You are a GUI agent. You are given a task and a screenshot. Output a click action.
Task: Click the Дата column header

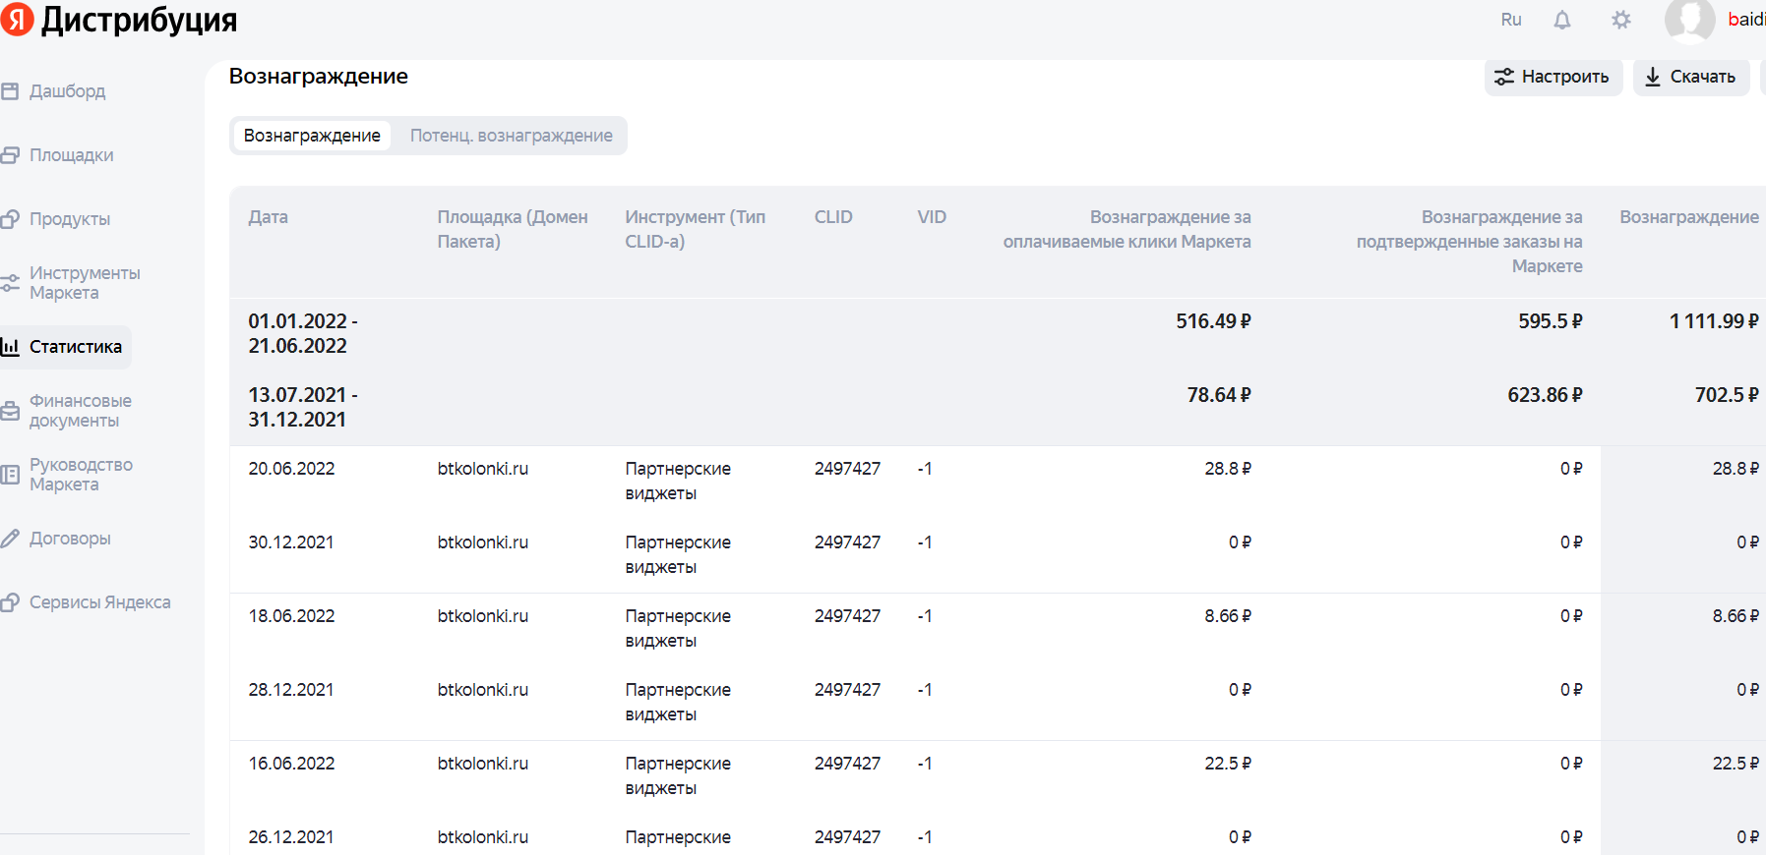pos(268,217)
